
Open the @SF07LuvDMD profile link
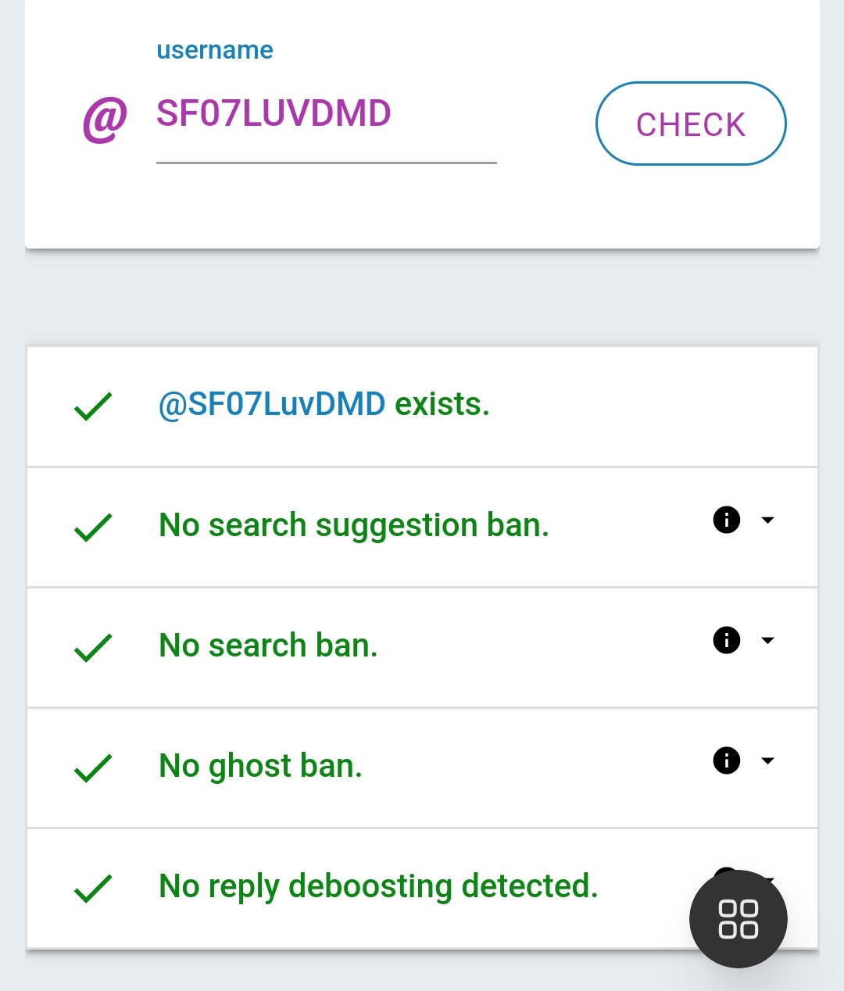272,404
